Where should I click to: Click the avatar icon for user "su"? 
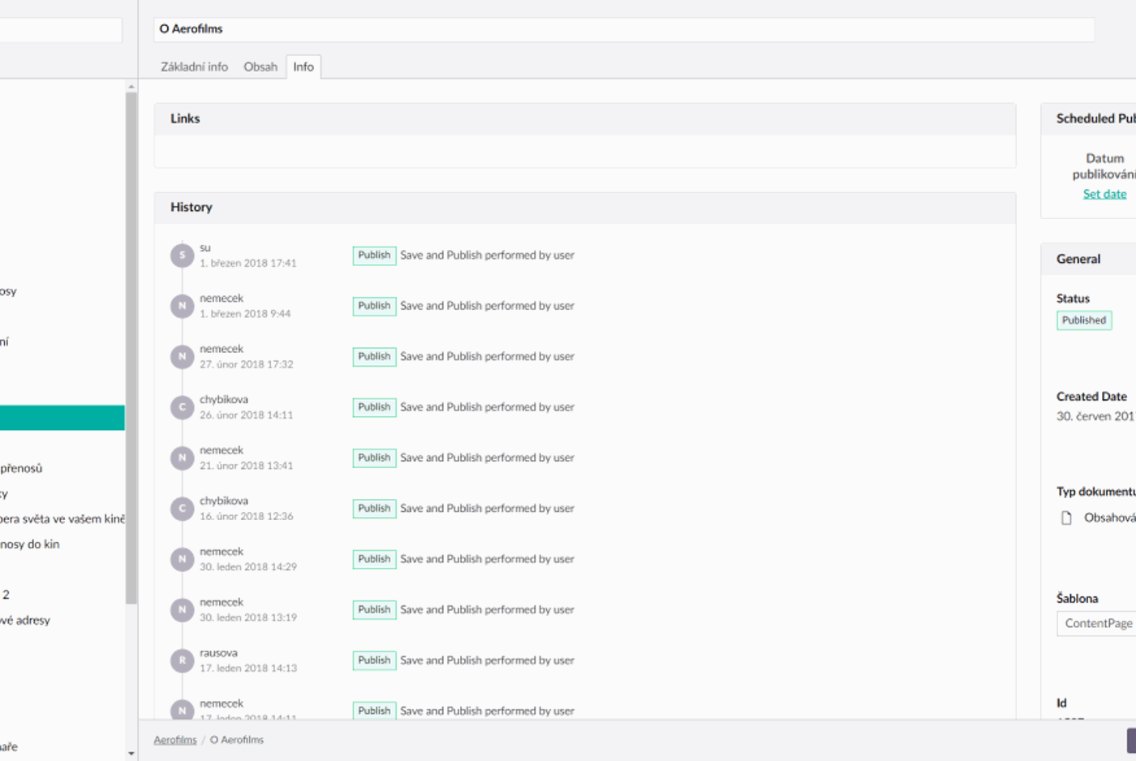[182, 255]
